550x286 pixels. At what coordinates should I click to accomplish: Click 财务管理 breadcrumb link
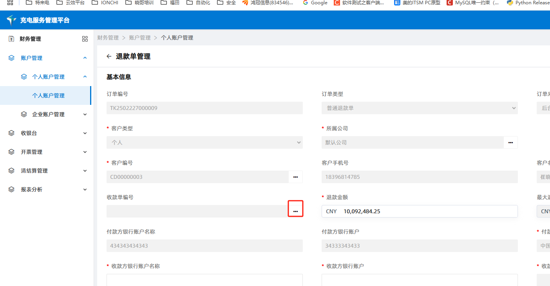pyautogui.click(x=108, y=38)
